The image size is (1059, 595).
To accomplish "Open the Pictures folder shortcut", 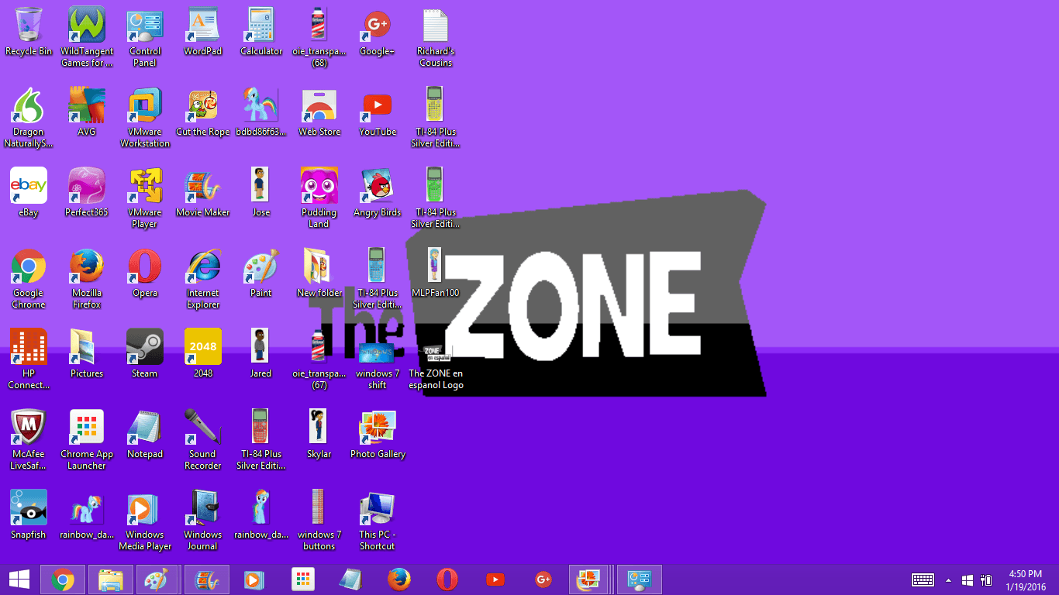I will point(87,355).
